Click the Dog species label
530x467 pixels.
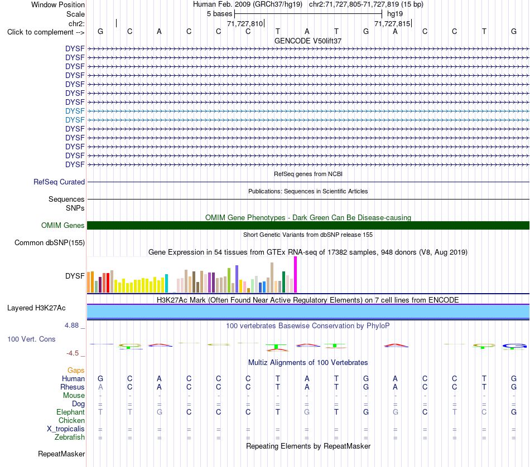tap(78, 404)
